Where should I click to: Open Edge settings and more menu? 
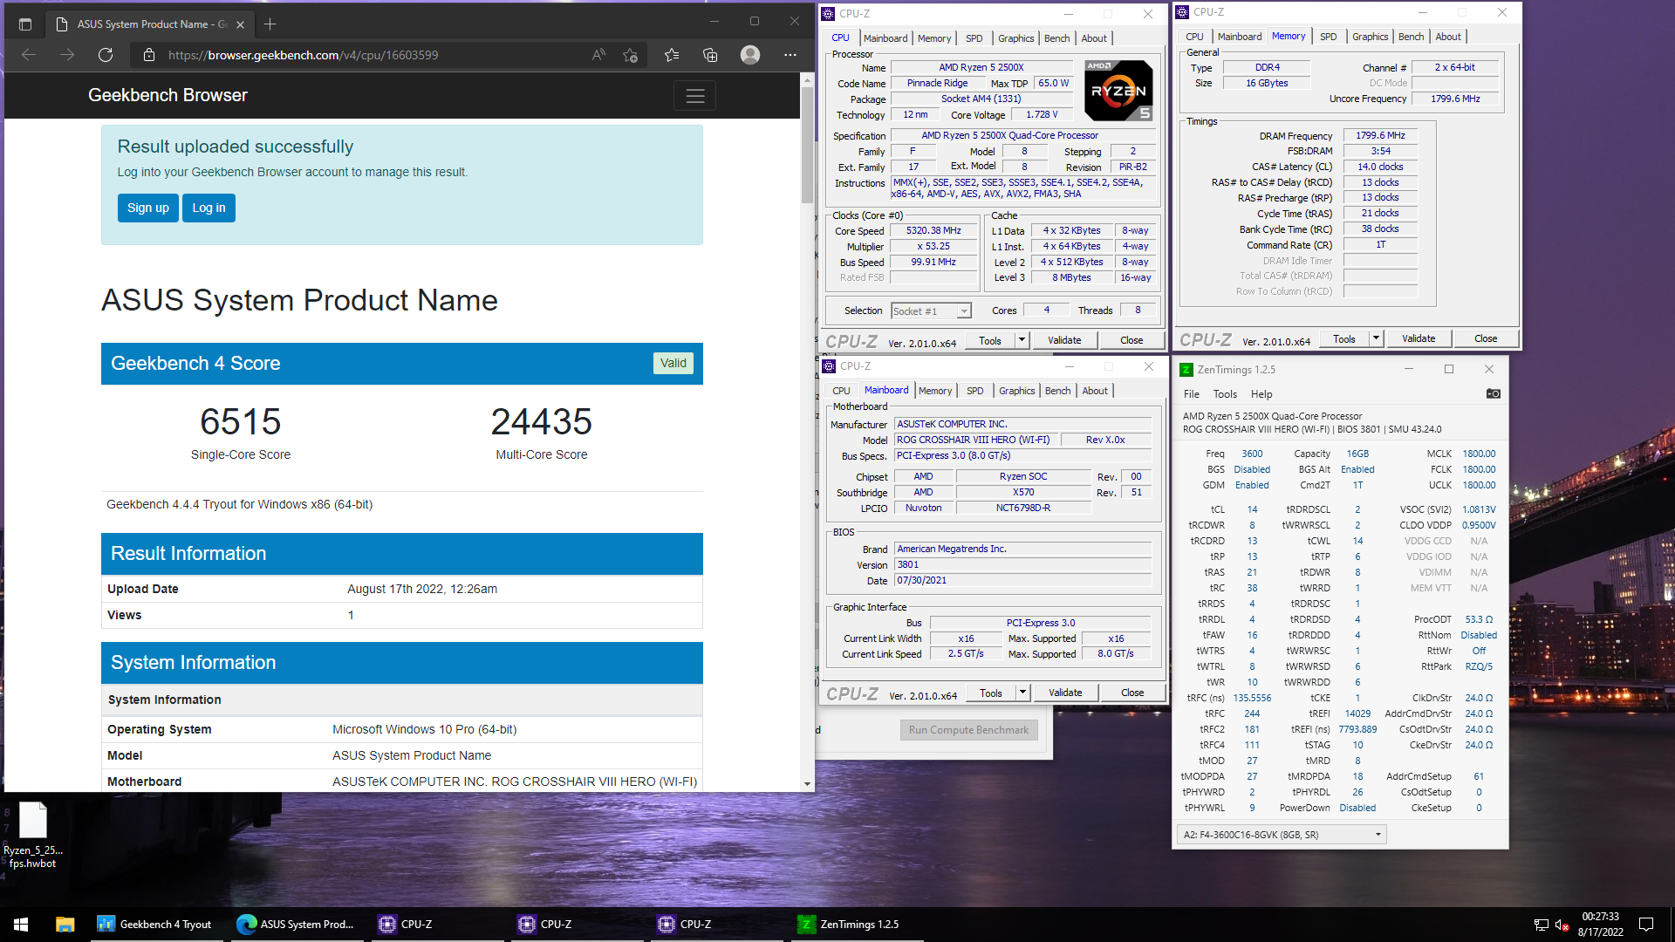pyautogui.click(x=790, y=55)
